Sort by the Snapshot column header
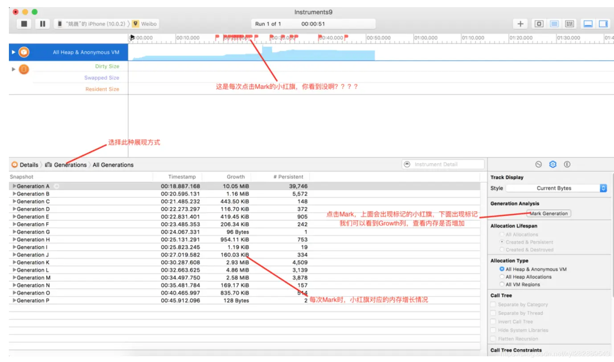The width and height of the screenshot is (614, 362). pos(81,177)
